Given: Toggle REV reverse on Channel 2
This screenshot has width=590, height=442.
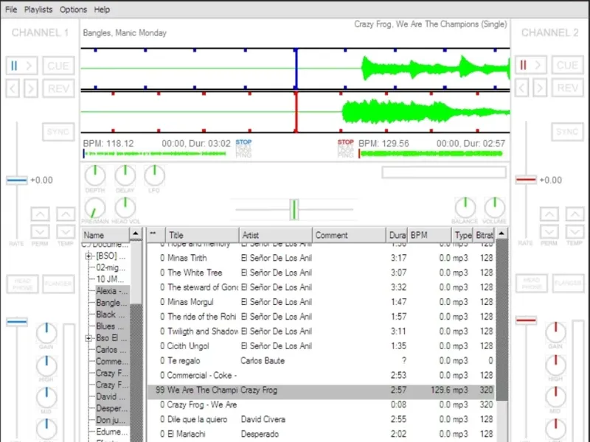Looking at the screenshot, I should (567, 88).
